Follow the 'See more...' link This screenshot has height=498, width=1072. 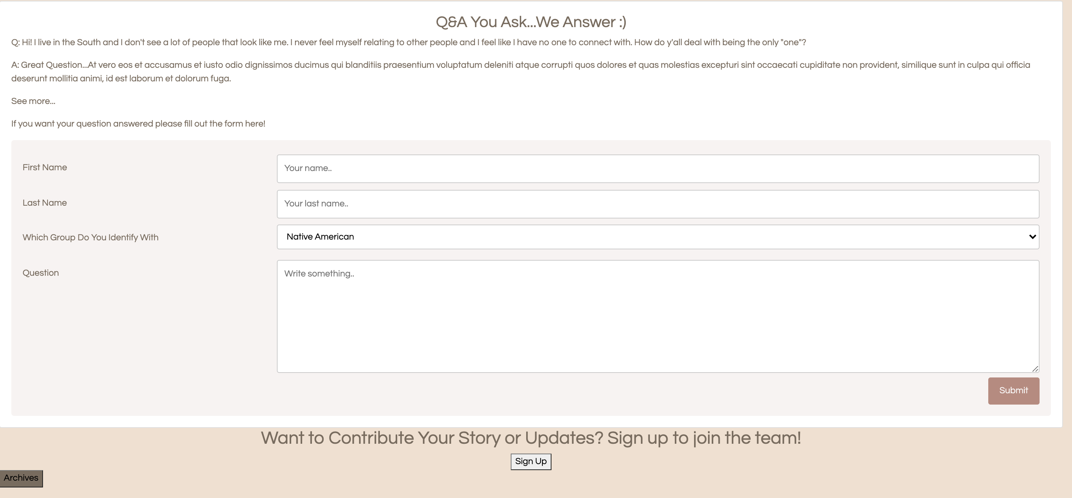(x=33, y=101)
